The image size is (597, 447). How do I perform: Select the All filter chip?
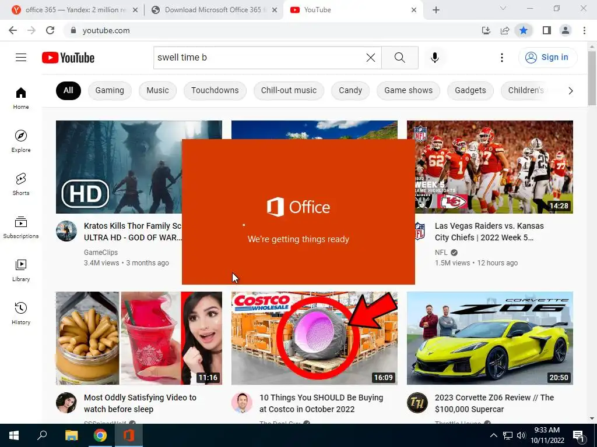pyautogui.click(x=68, y=90)
